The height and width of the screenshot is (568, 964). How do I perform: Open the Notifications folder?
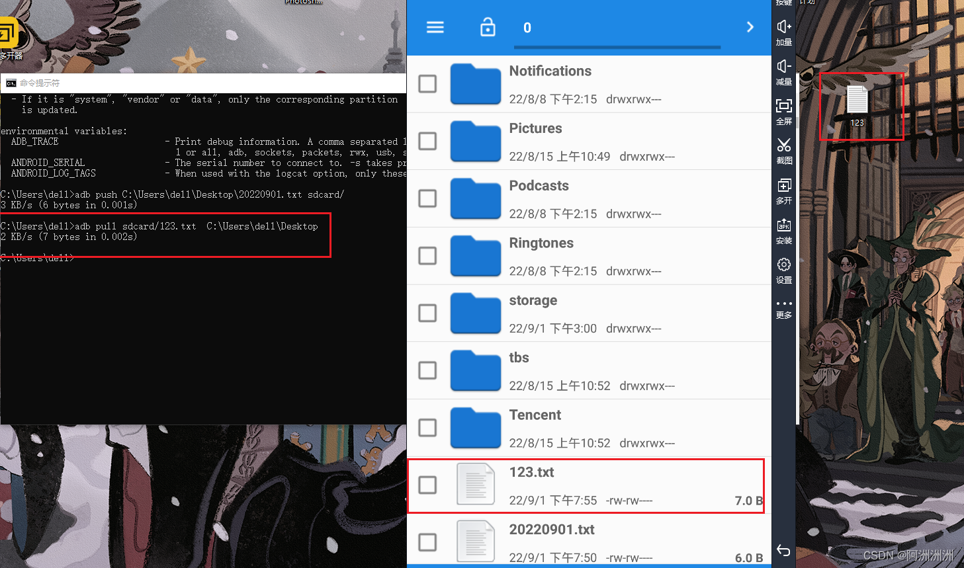tap(550, 71)
